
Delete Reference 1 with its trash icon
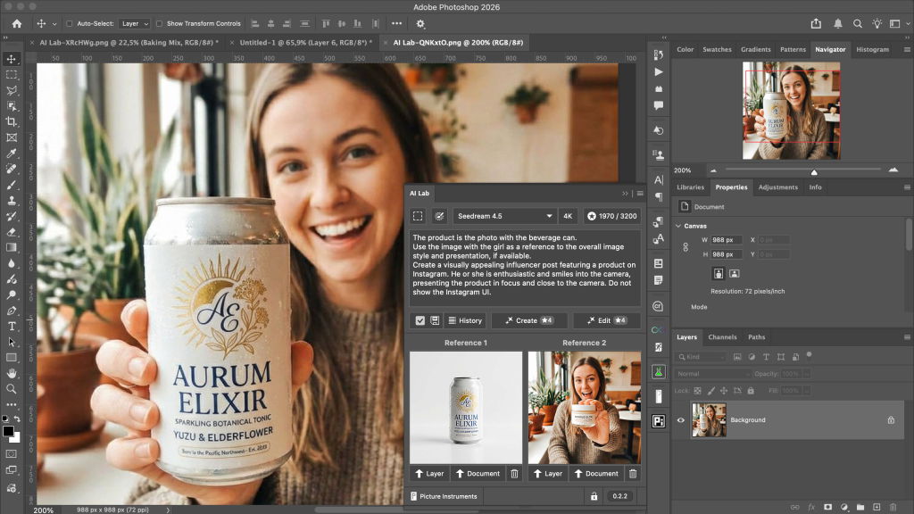pos(514,474)
